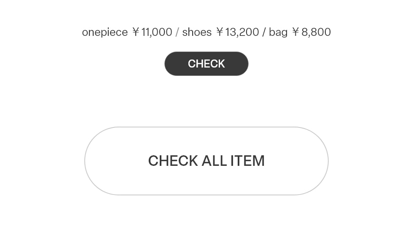This screenshot has height=238, width=413.
Task: Click the yen symbol before 13,200
Action: (x=220, y=32)
